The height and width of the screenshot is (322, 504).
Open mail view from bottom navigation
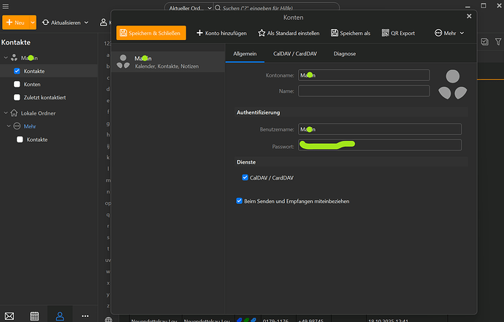click(x=9, y=315)
